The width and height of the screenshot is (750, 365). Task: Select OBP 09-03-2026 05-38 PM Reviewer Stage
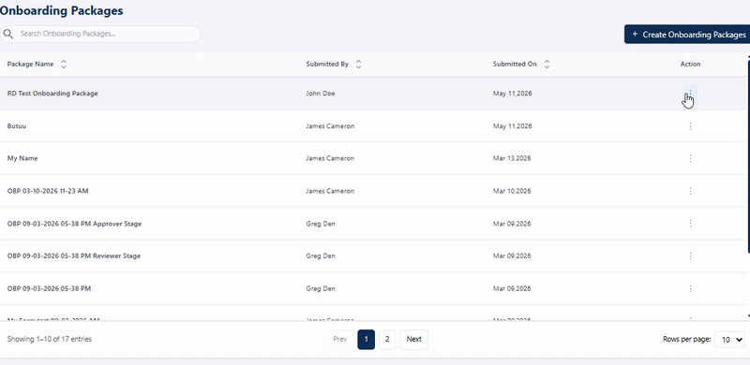pos(74,256)
